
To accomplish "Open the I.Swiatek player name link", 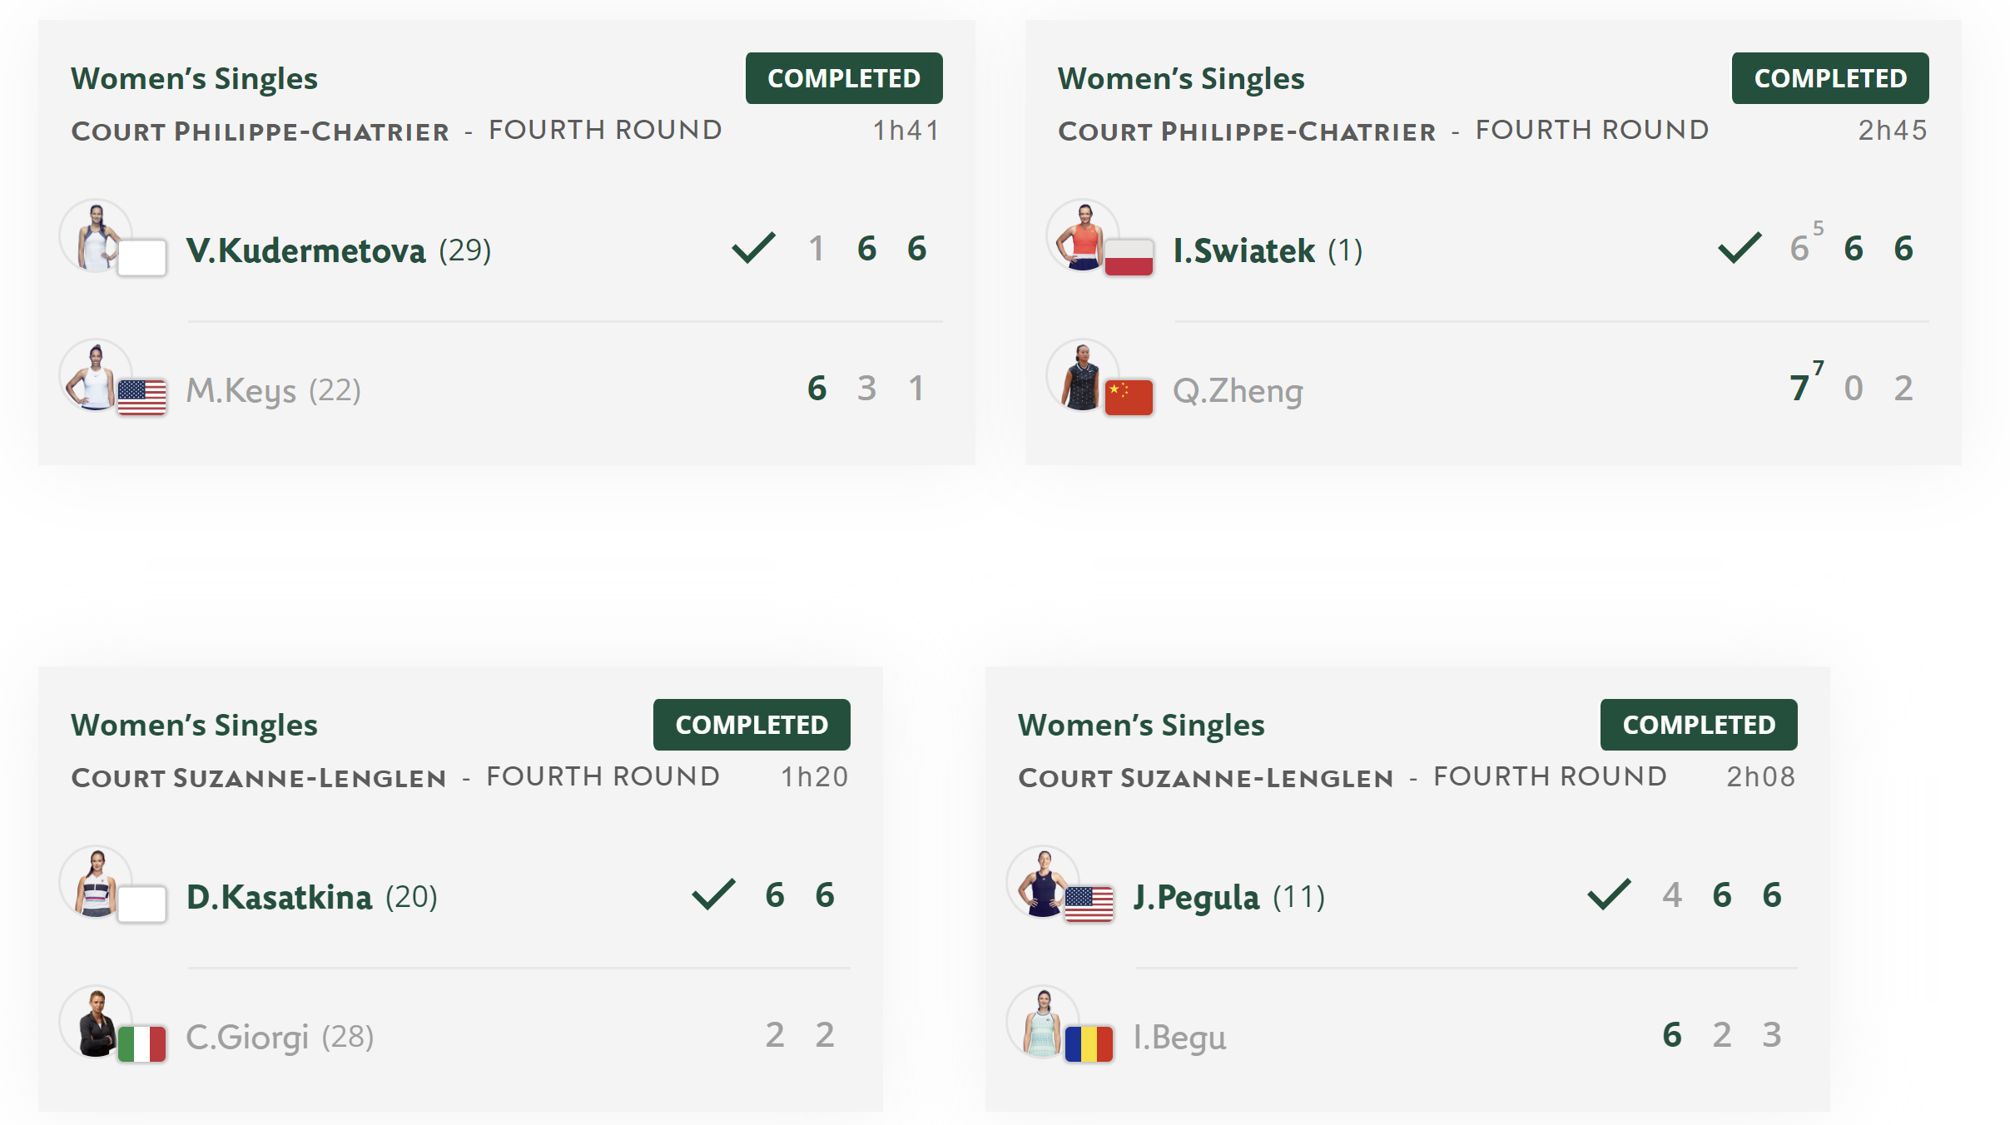I will [1243, 250].
